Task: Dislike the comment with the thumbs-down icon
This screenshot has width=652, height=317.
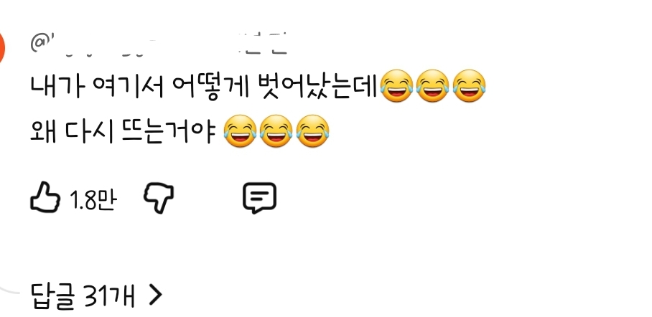Action: point(159,199)
